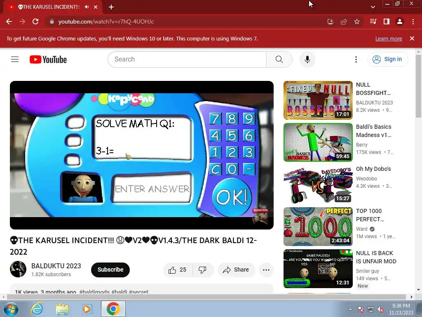Open TOP 1000 PERFECT video thumbnail
Screen dimensions: 422x317
[318, 227]
